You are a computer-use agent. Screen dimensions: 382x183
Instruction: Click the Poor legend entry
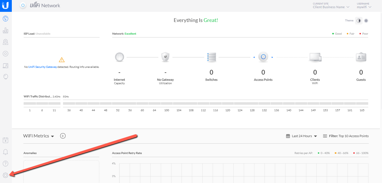[x=364, y=34]
